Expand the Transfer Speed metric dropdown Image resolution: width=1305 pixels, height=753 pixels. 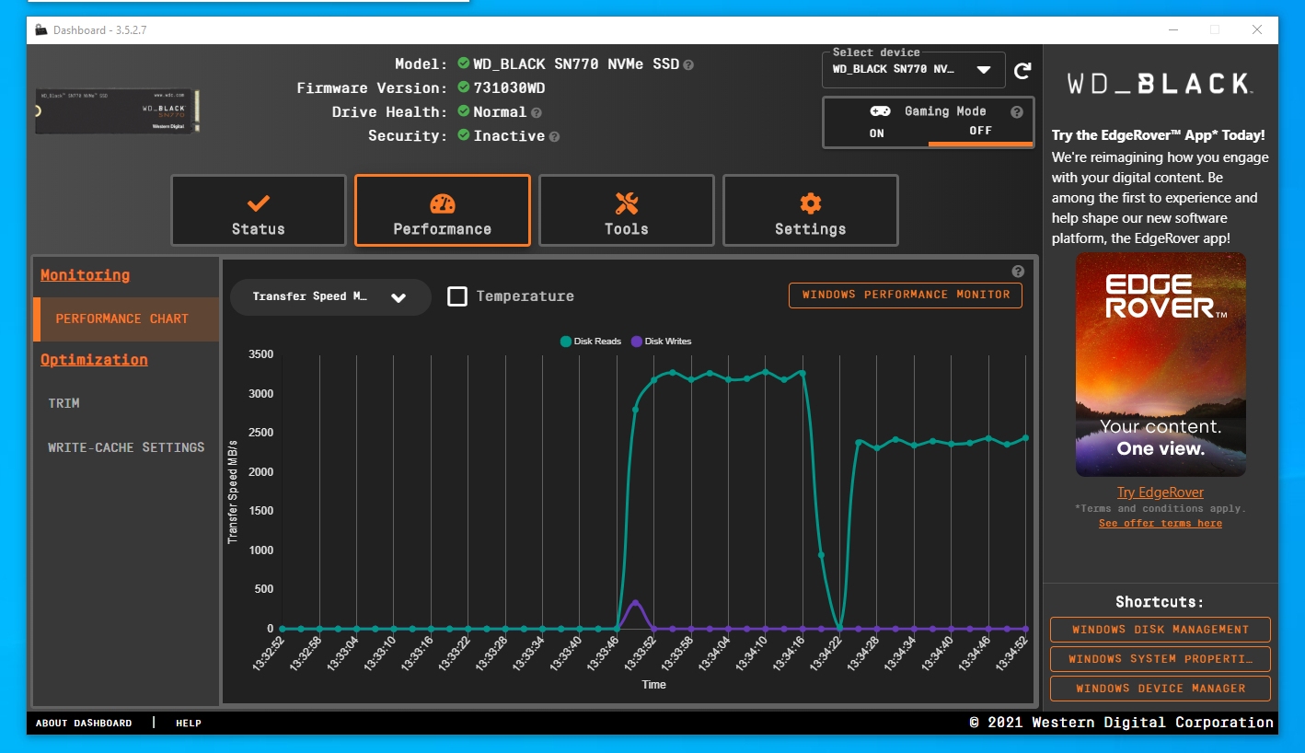tap(330, 297)
